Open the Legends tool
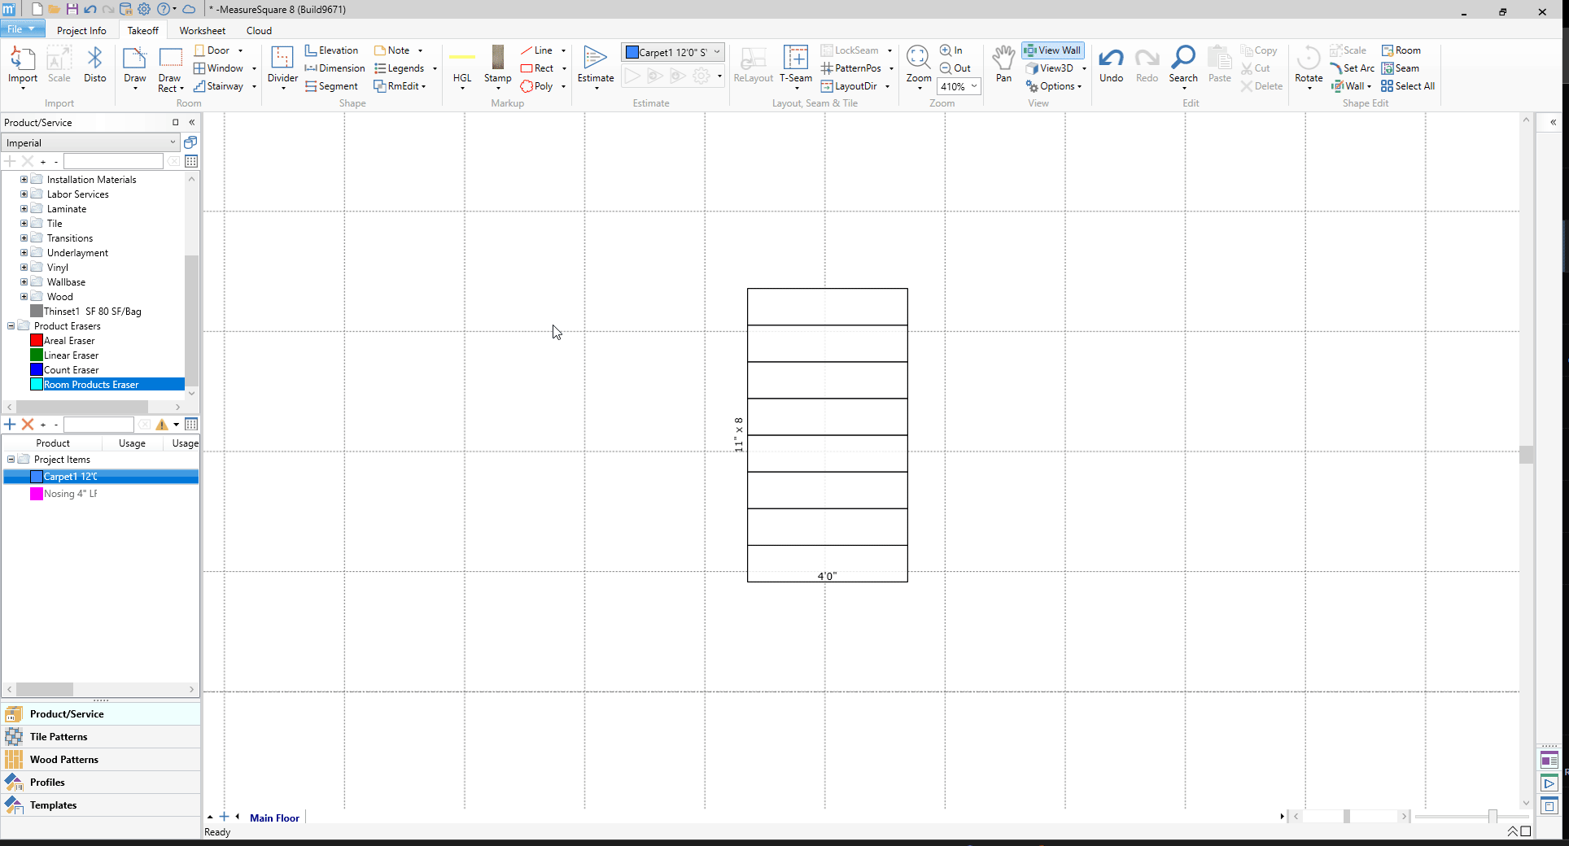This screenshot has width=1569, height=846. (400, 68)
